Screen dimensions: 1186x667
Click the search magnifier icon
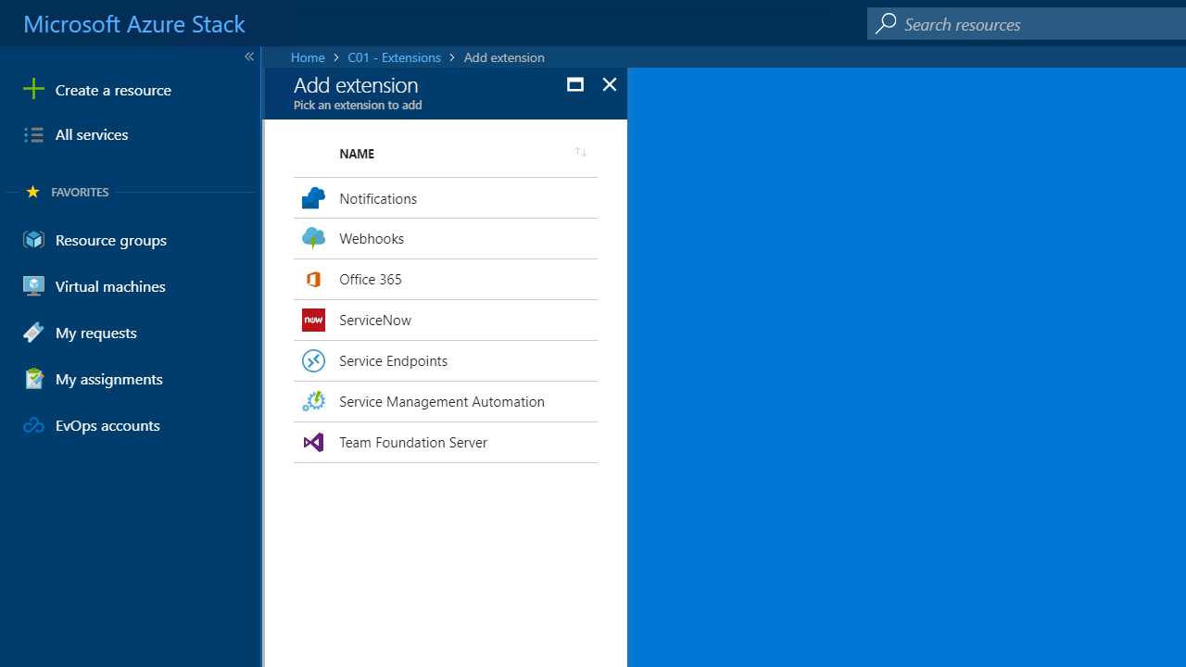pos(887,23)
